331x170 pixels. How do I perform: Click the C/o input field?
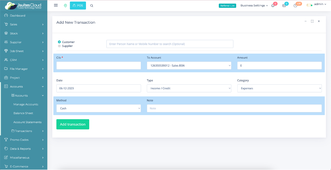click(x=99, y=66)
